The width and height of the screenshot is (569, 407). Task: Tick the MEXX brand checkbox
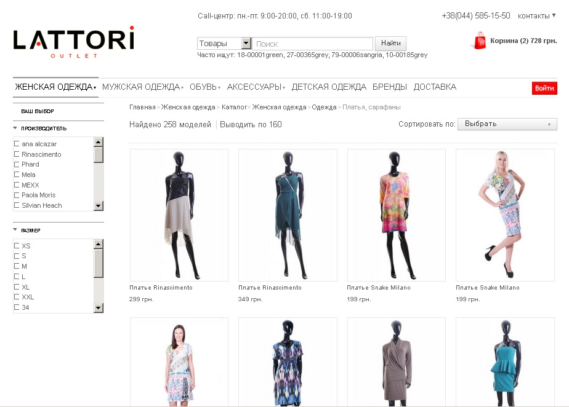coord(17,185)
